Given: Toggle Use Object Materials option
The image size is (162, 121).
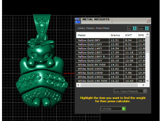Looking at the screenshot, I should tap(130, 91).
